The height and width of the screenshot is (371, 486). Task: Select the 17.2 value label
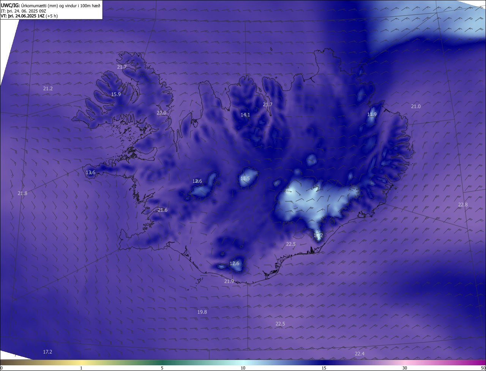(x=47, y=352)
